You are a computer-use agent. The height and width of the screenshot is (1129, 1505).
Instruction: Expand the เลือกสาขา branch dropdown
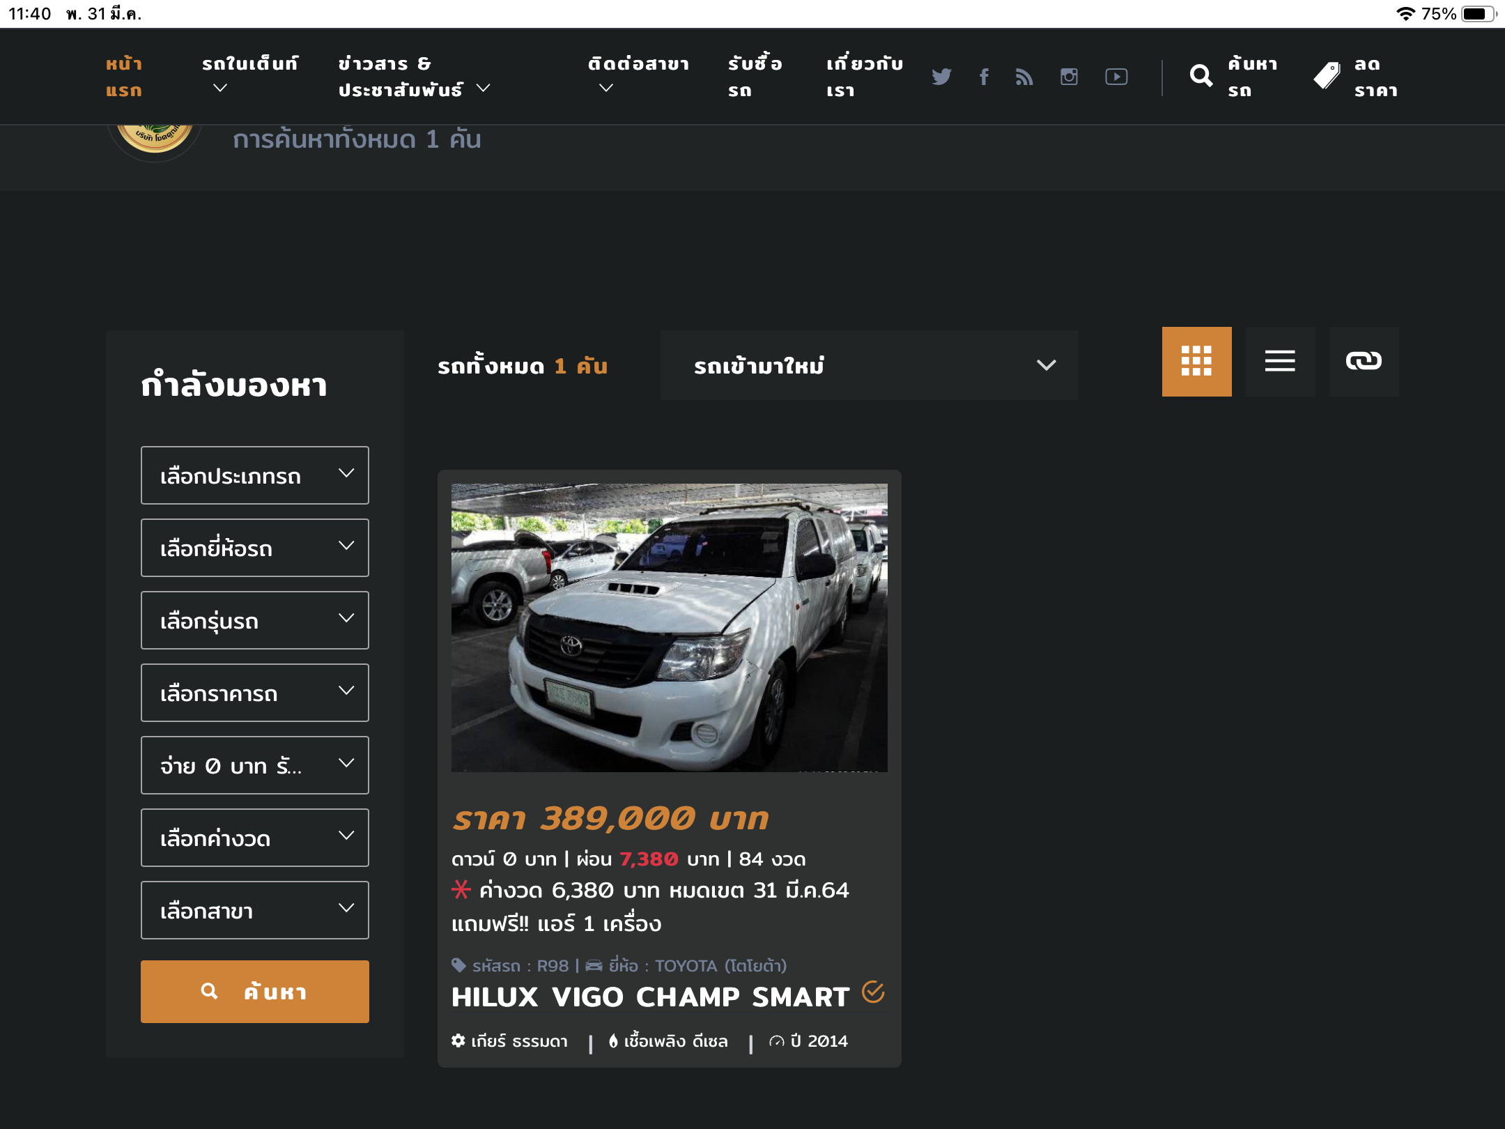point(255,910)
